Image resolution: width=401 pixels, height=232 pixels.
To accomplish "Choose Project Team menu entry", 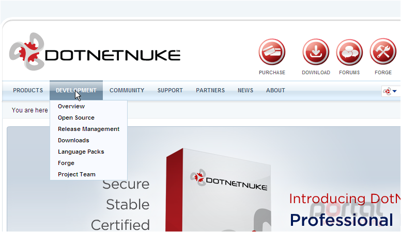I will (76, 174).
